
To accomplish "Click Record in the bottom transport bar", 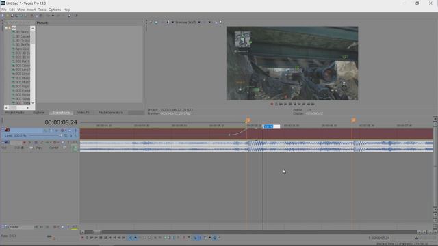I will (x=82, y=238).
